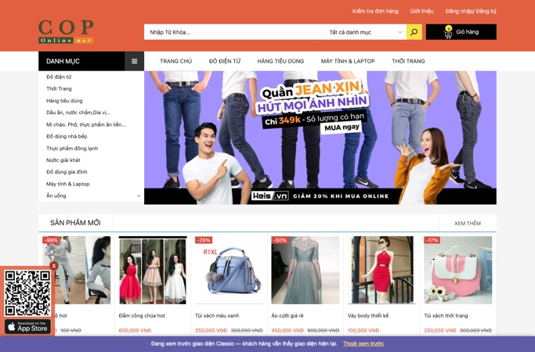
Task: Select the Đồ điện tử sidebar category
Action: click(59, 77)
